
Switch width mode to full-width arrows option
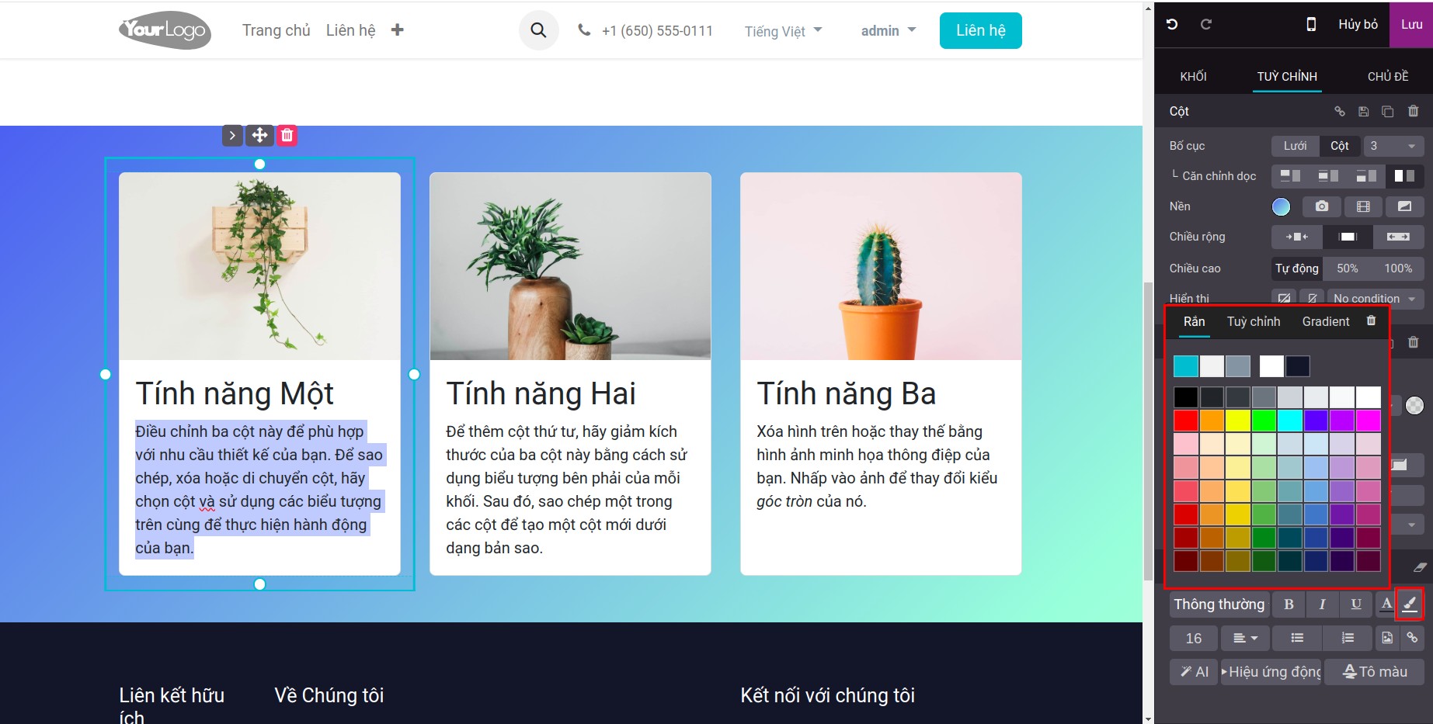(1398, 237)
